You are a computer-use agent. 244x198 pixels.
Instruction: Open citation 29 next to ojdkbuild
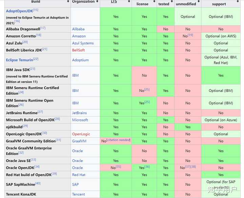(x=25, y=126)
